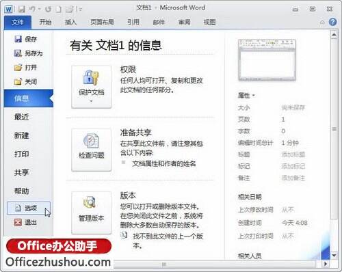Open the 新建 section
342x272 pixels.
click(x=22, y=135)
